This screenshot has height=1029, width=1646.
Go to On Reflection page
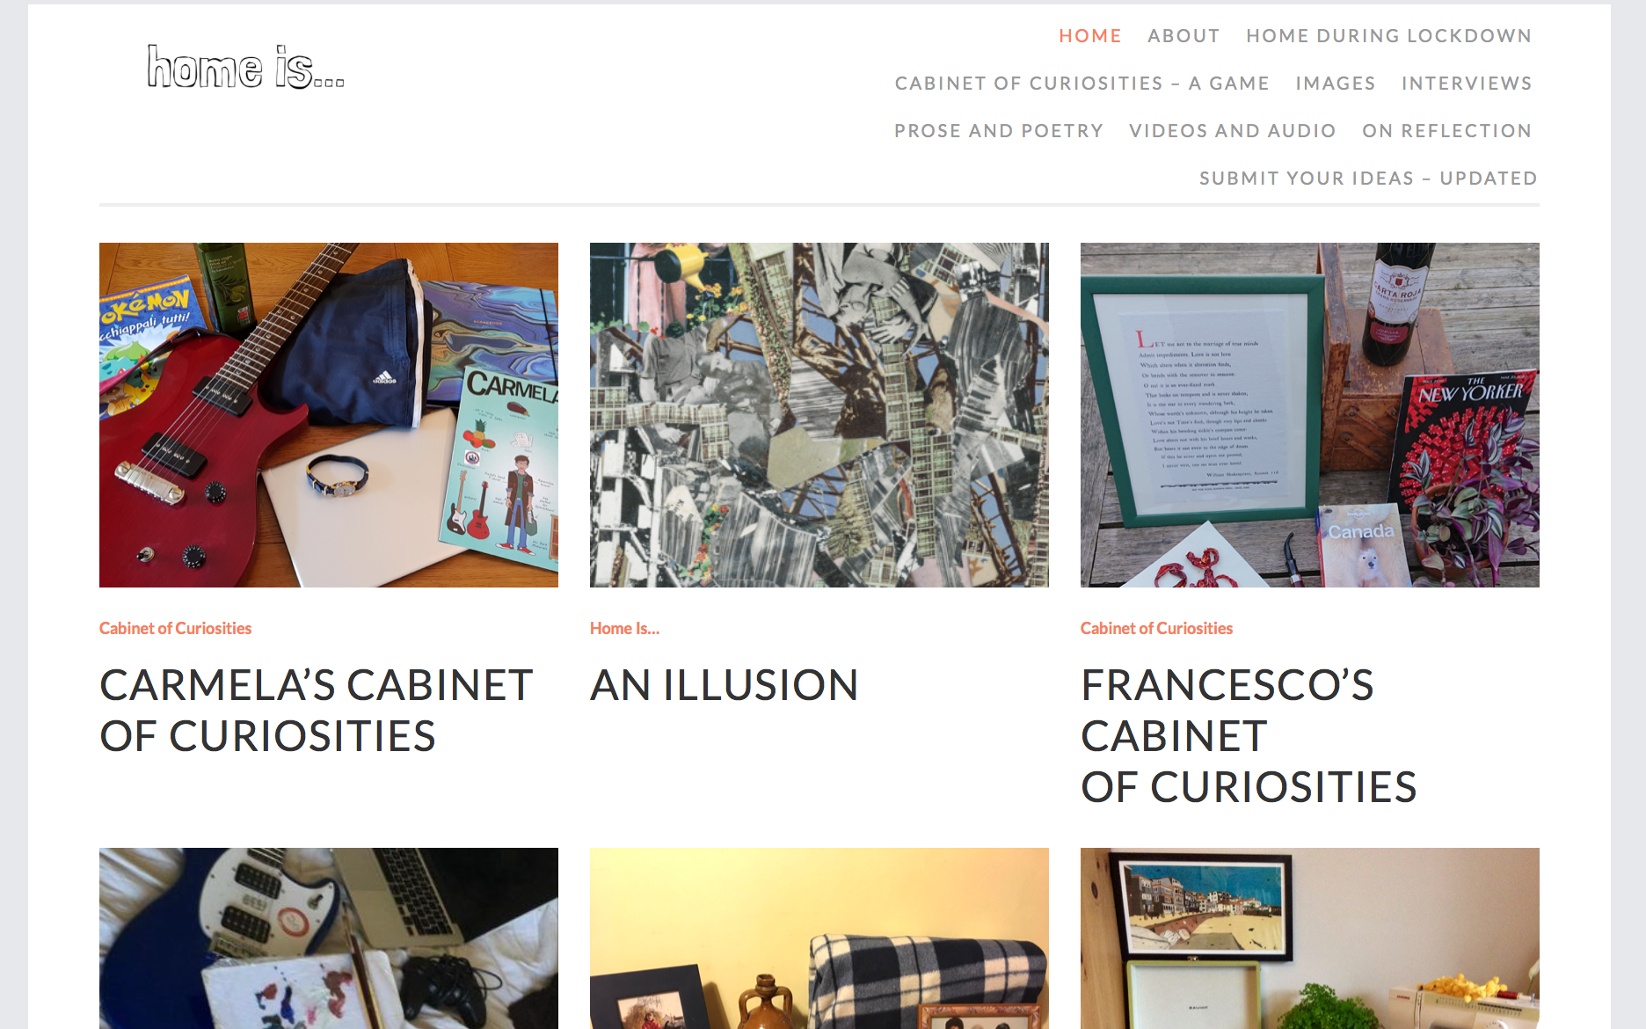1447,131
